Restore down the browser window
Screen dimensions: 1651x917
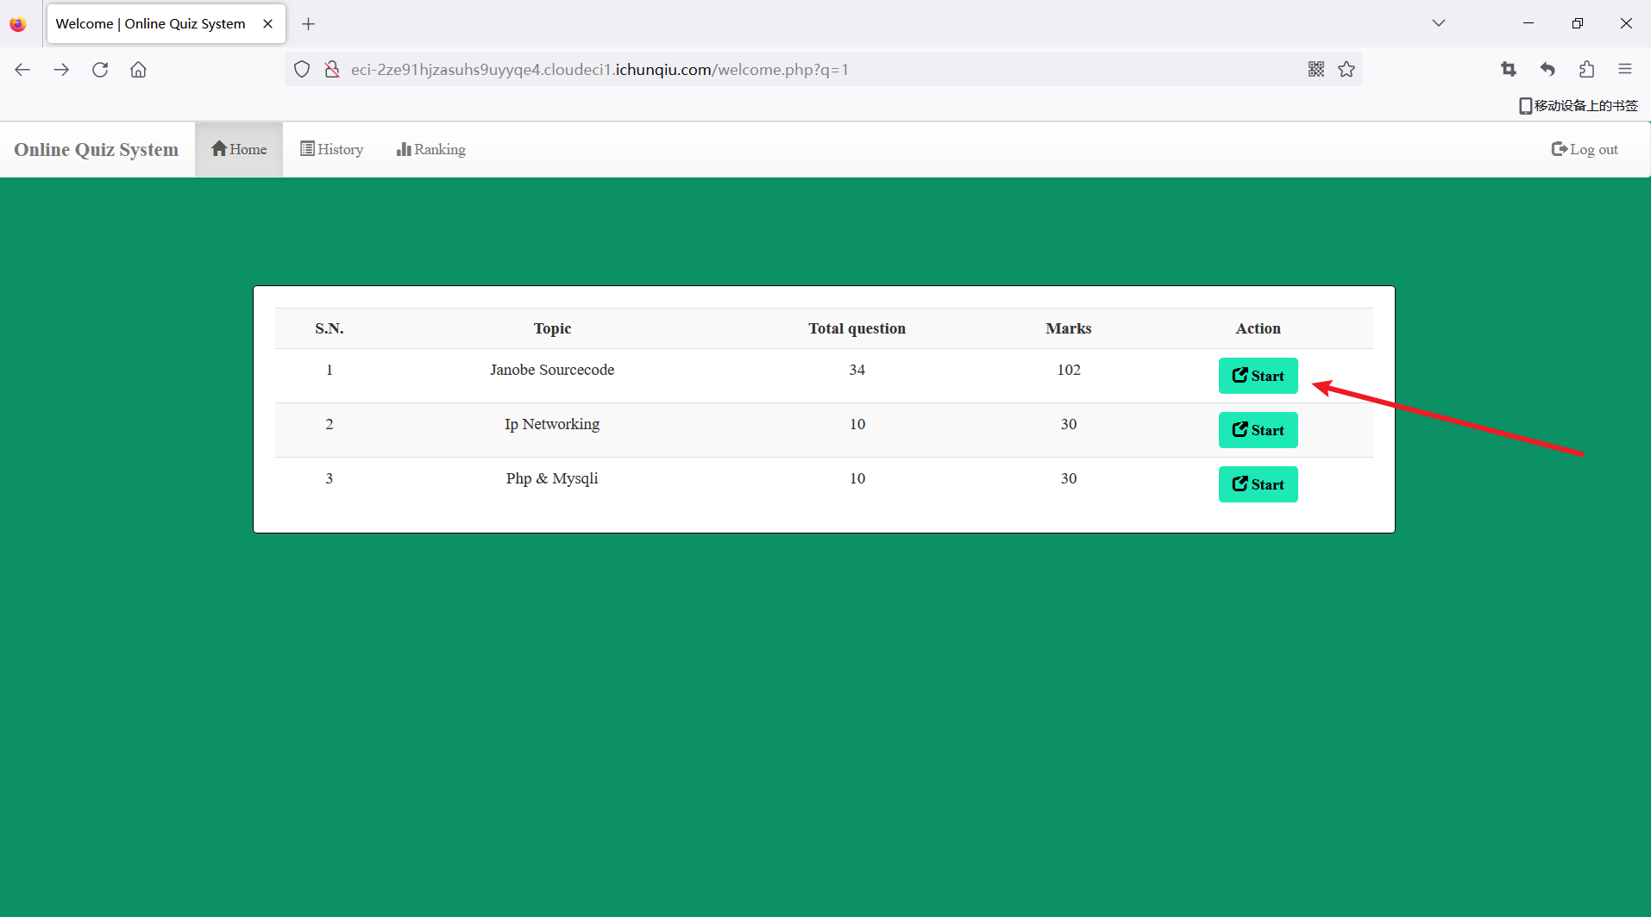click(x=1578, y=23)
